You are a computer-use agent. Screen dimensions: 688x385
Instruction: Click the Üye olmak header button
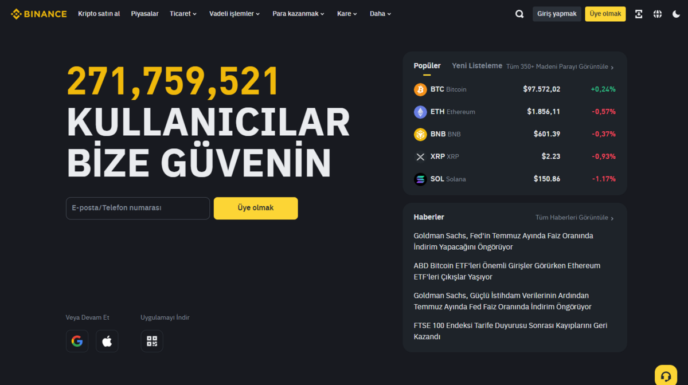click(605, 14)
